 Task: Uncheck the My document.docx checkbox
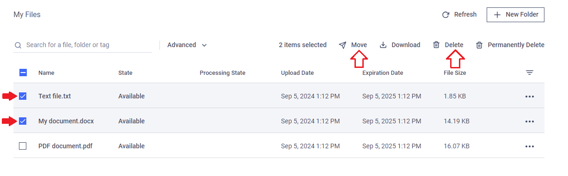click(23, 121)
